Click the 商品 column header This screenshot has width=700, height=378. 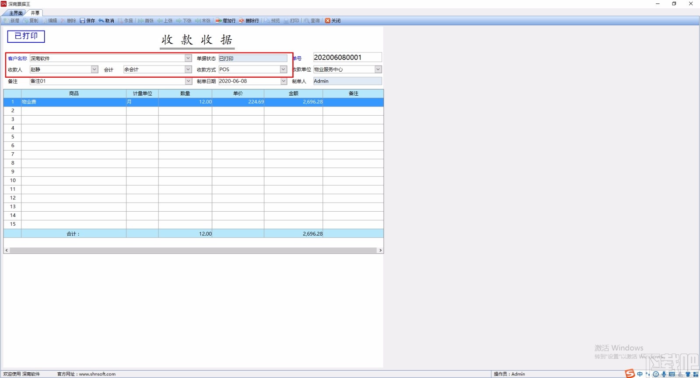tap(73, 93)
